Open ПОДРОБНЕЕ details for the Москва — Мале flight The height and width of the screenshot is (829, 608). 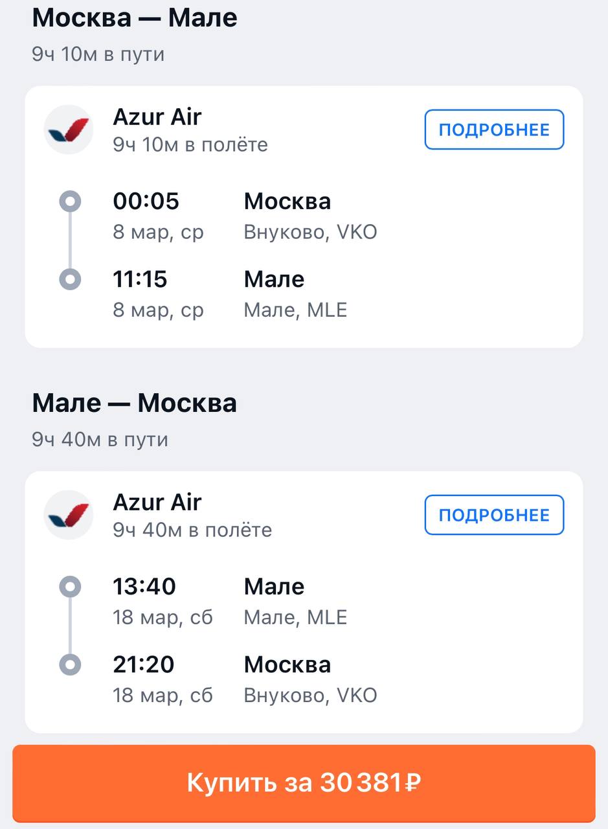tap(494, 130)
